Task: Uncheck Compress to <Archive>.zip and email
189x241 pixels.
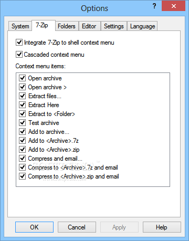Action: (x=23, y=176)
